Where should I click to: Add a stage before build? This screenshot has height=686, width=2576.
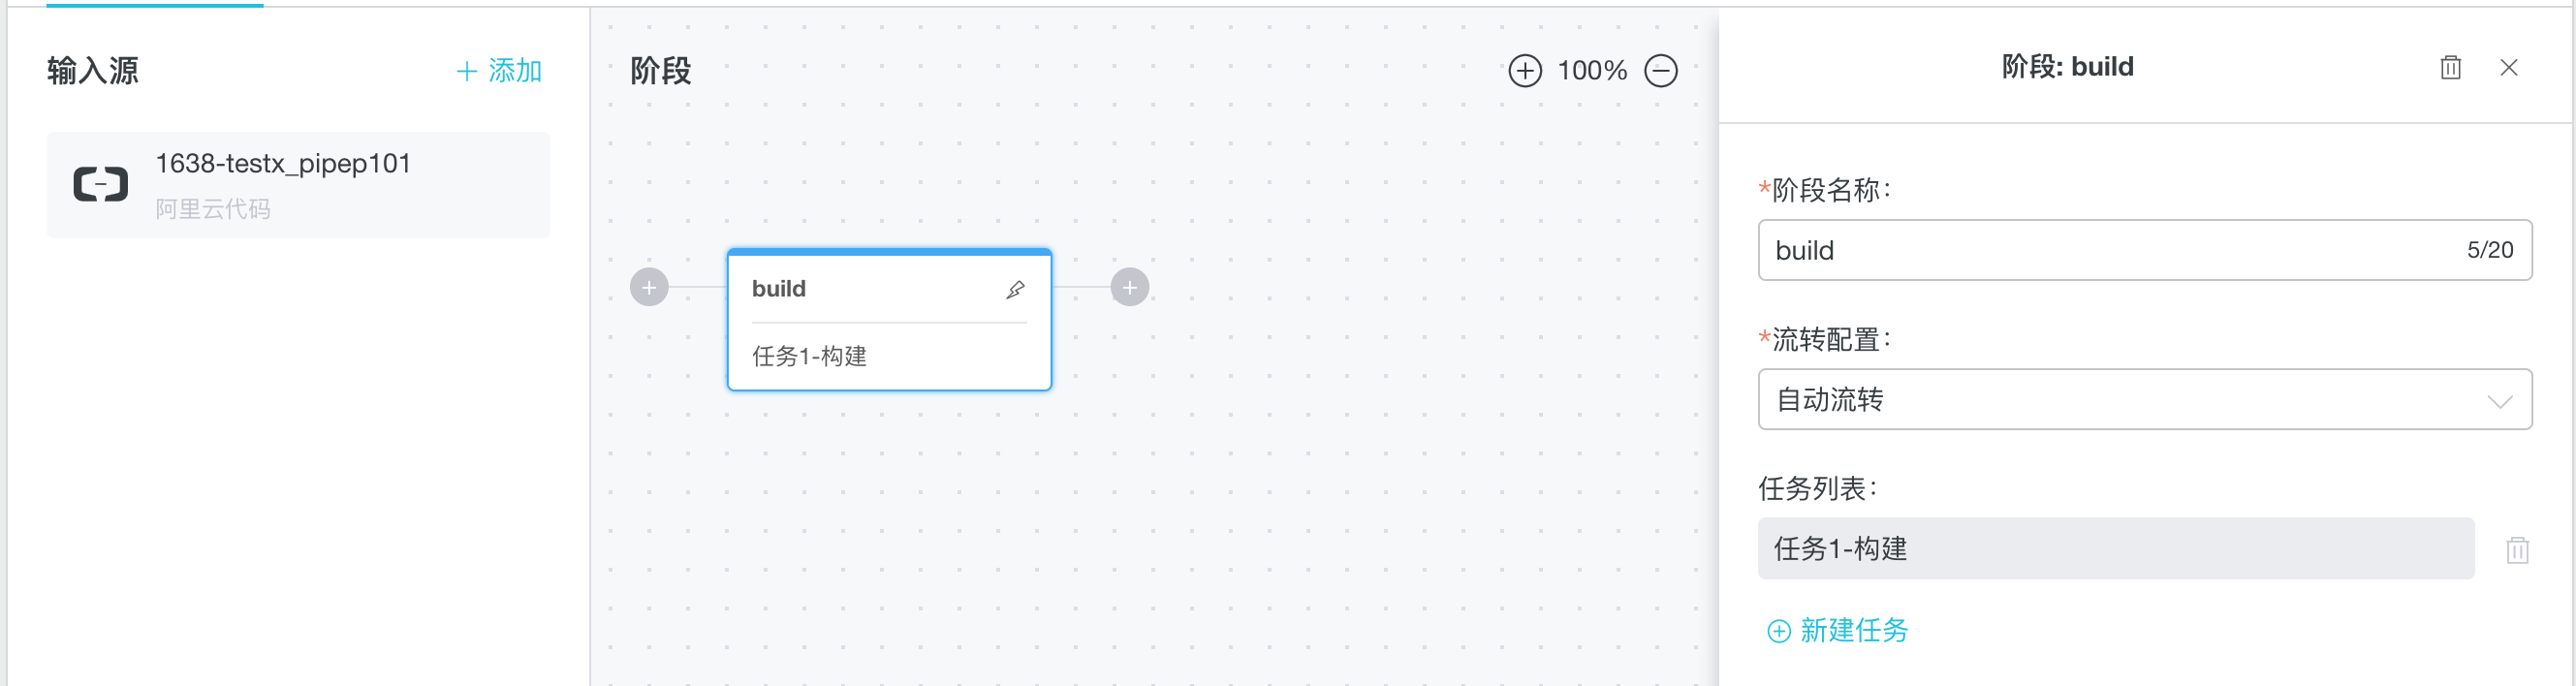tap(649, 288)
